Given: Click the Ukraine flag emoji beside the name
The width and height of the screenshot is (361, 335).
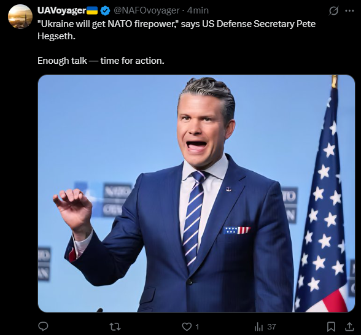Looking at the screenshot, I should coord(92,10).
